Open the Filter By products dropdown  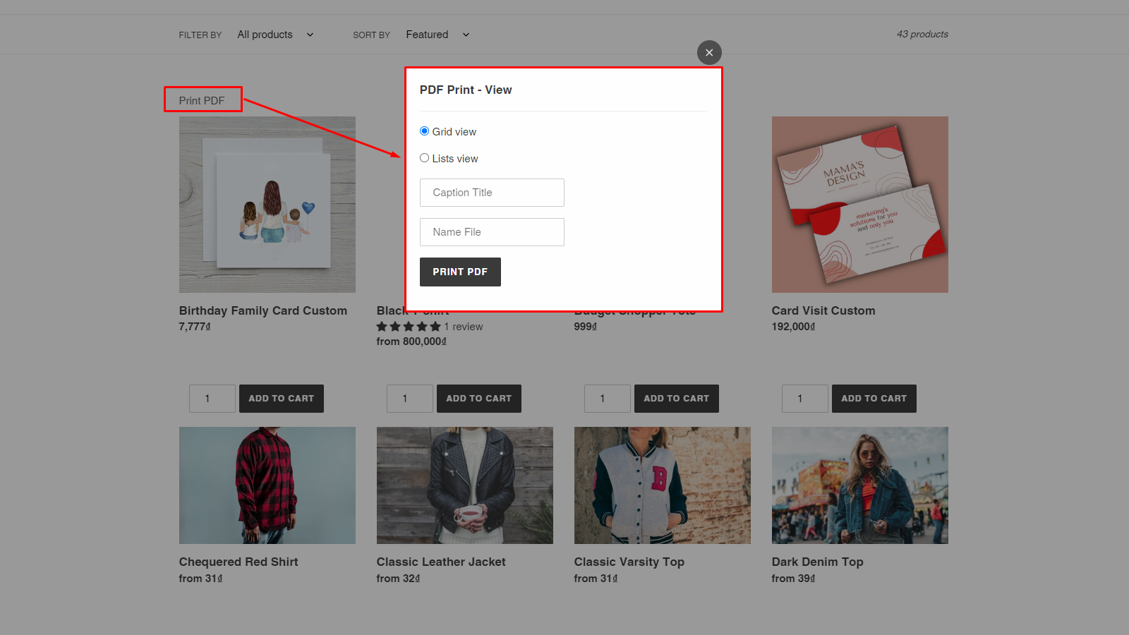tap(275, 34)
